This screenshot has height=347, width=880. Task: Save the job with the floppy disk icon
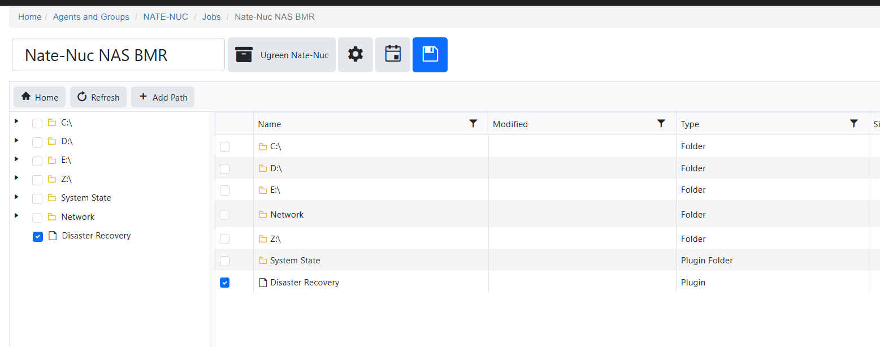(x=430, y=55)
